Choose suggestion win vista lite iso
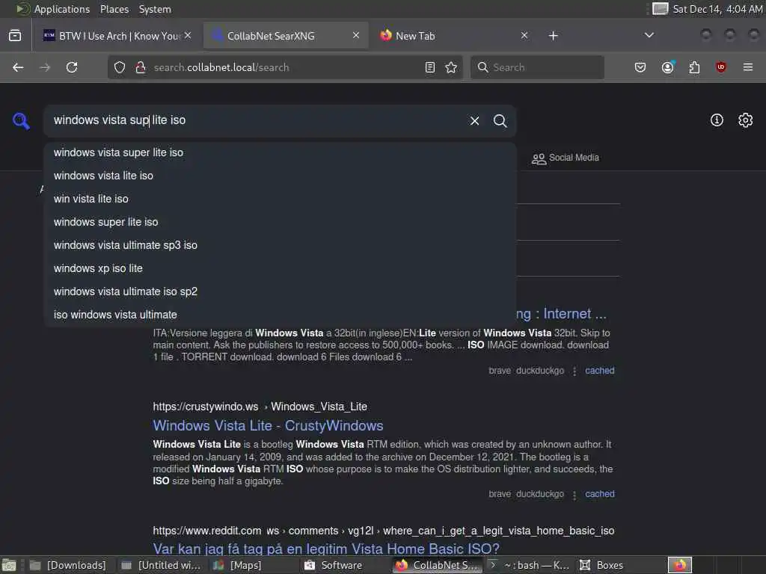This screenshot has width=766, height=574. click(280, 199)
